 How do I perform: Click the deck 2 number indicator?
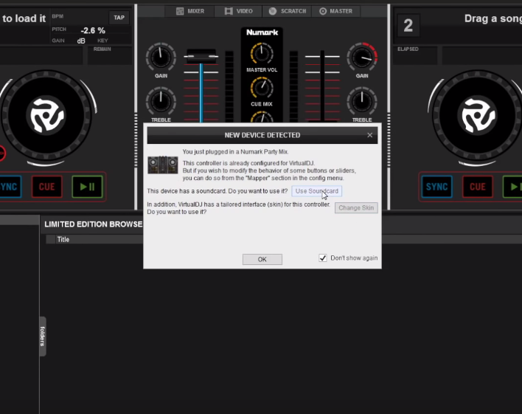pyautogui.click(x=408, y=26)
